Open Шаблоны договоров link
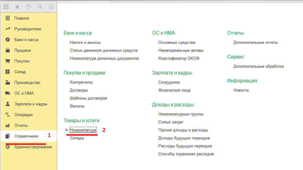Screen dimensions: 303x170 click(88, 98)
